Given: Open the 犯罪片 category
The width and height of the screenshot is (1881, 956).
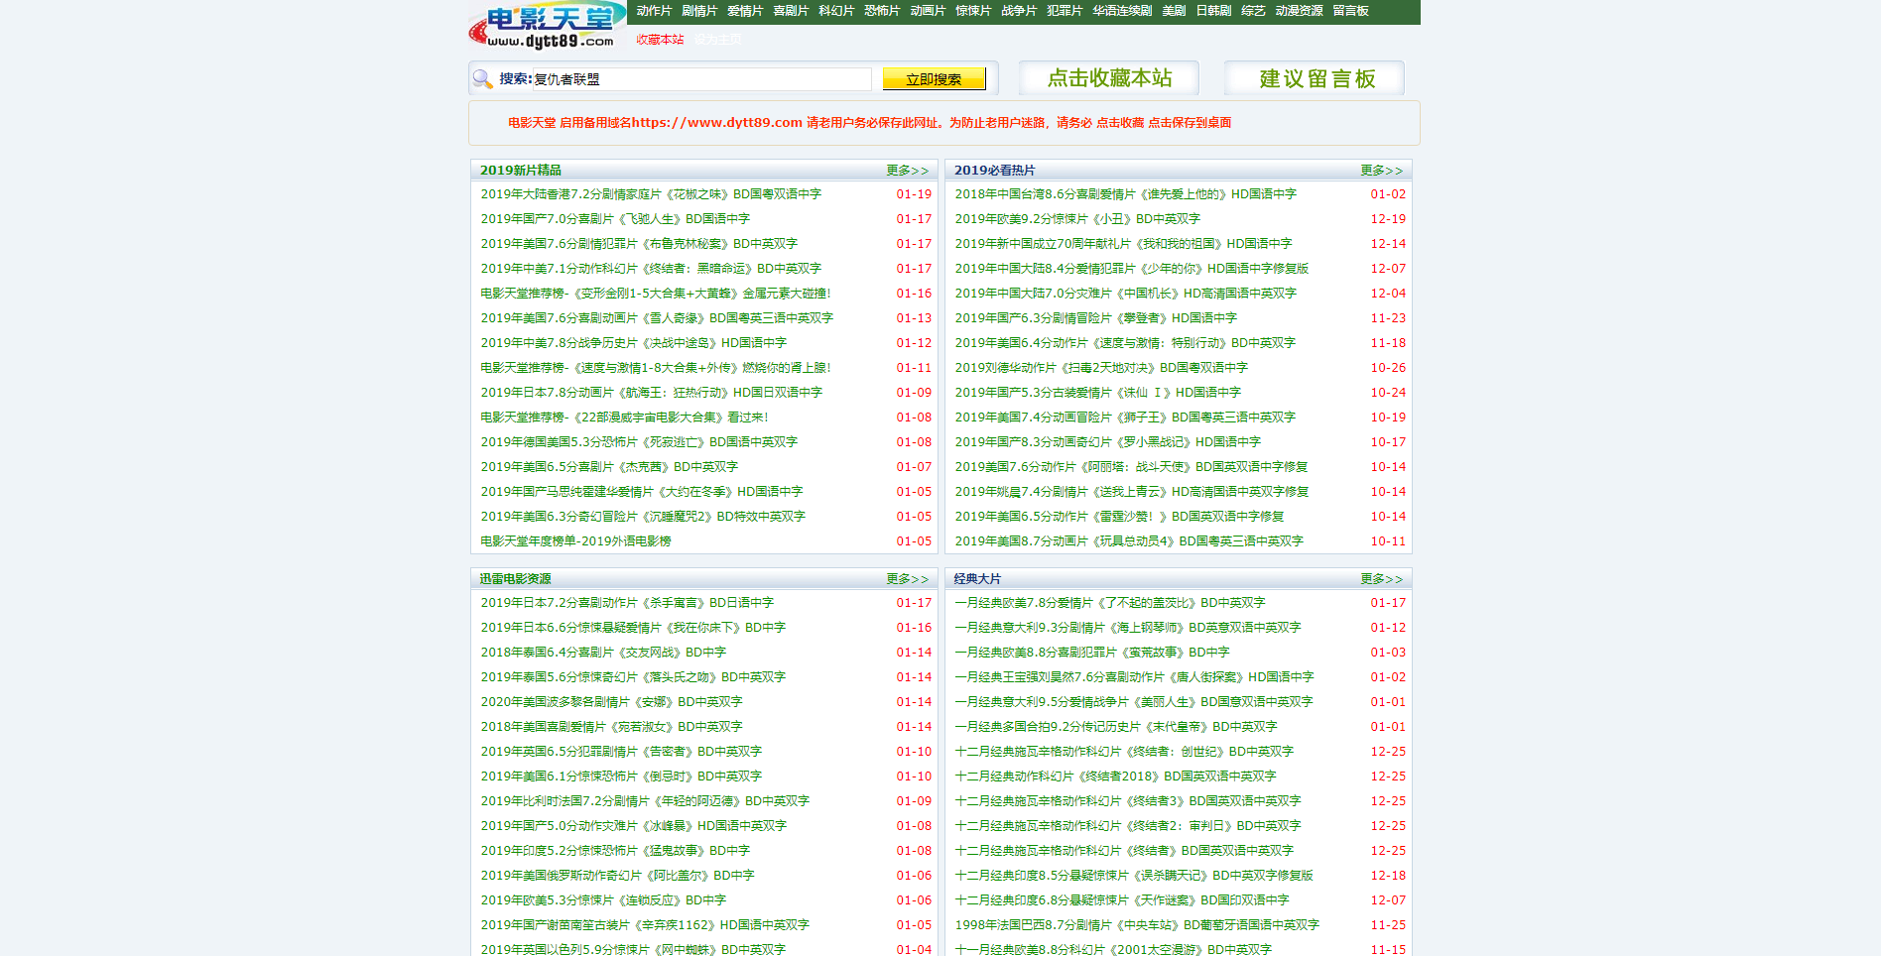Looking at the screenshot, I should (1065, 11).
